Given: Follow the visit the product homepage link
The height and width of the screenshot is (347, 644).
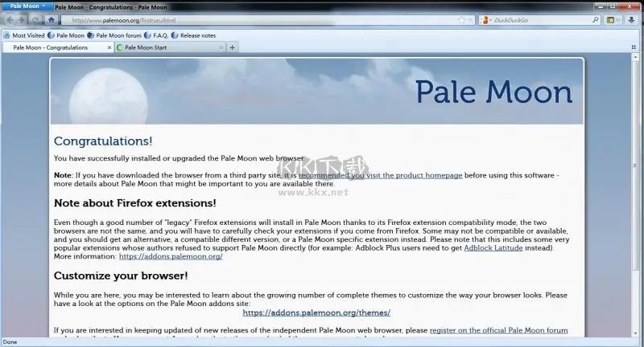Looking at the screenshot, I should 380,175.
